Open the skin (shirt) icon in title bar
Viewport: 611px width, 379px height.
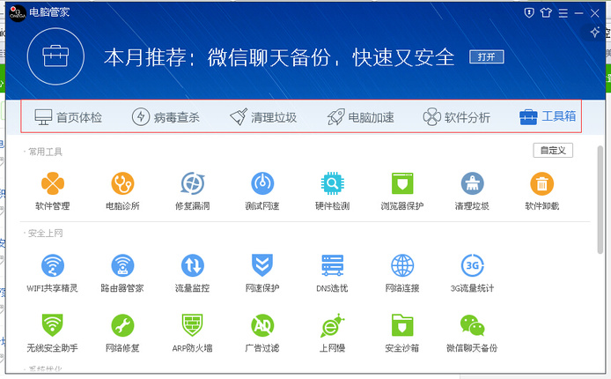[x=546, y=13]
